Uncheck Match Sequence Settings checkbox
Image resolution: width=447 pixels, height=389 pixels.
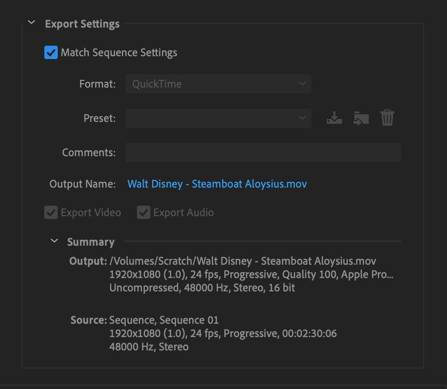click(x=51, y=52)
